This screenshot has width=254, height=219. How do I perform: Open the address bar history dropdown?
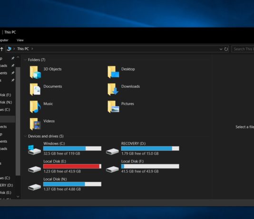click(221, 49)
